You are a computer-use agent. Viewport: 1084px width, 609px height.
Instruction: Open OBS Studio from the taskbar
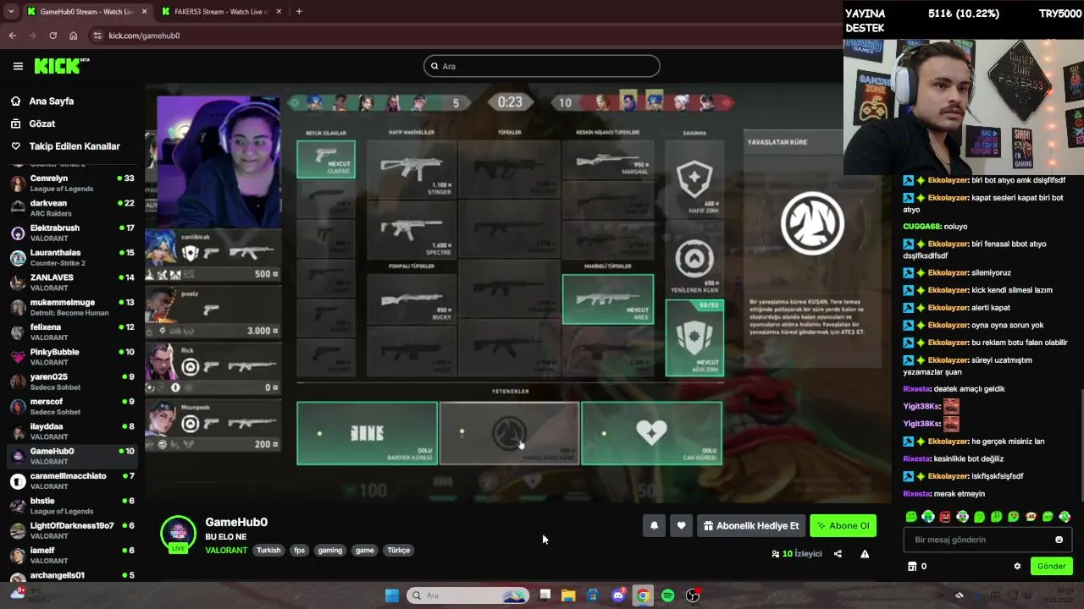click(x=693, y=595)
